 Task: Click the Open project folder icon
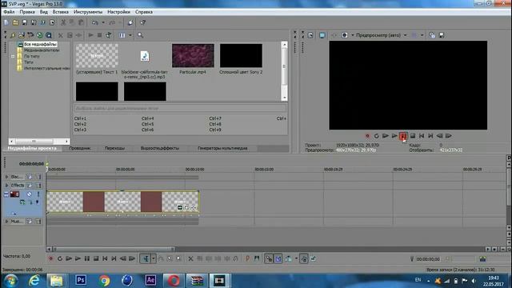[x=15, y=22]
